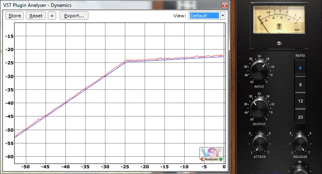
Task: Click the INPUT knob
Action: [x=259, y=70]
